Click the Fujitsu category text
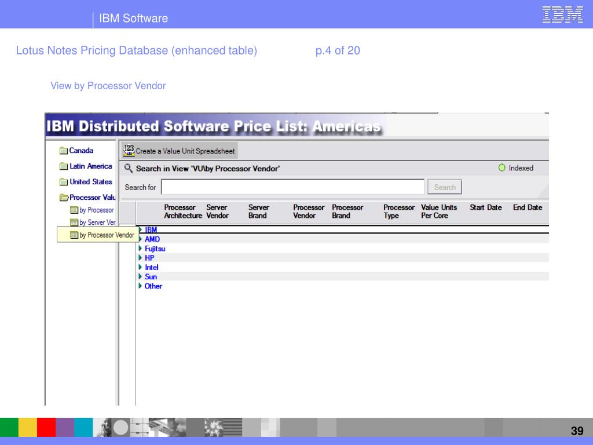The width and height of the screenshot is (593, 445). (155, 249)
